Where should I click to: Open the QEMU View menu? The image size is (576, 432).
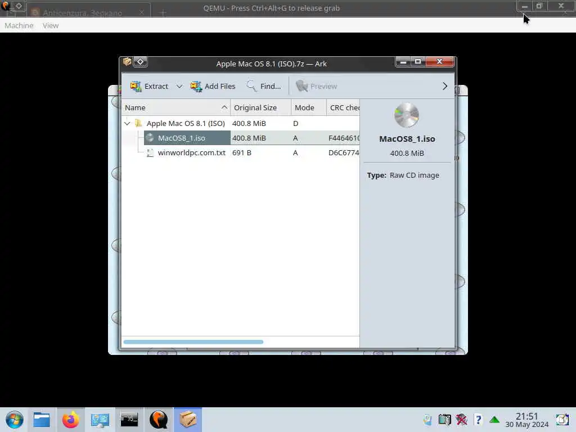[x=50, y=25]
